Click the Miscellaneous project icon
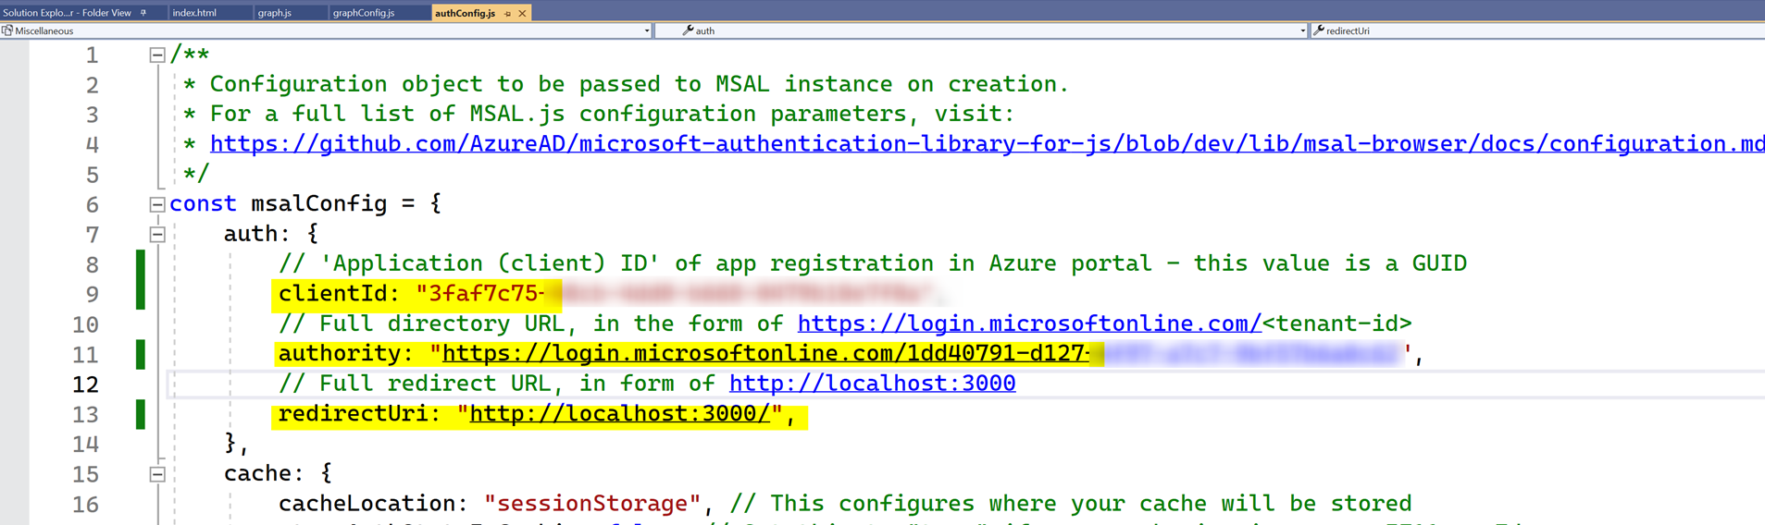 [x=7, y=31]
